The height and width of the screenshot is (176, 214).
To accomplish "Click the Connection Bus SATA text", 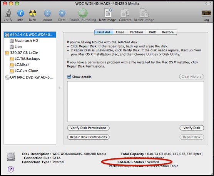I will tap(42, 158).
